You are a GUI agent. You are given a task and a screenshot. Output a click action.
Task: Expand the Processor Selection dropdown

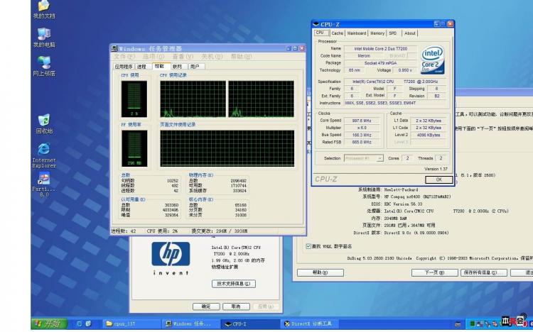pyautogui.click(x=365, y=158)
